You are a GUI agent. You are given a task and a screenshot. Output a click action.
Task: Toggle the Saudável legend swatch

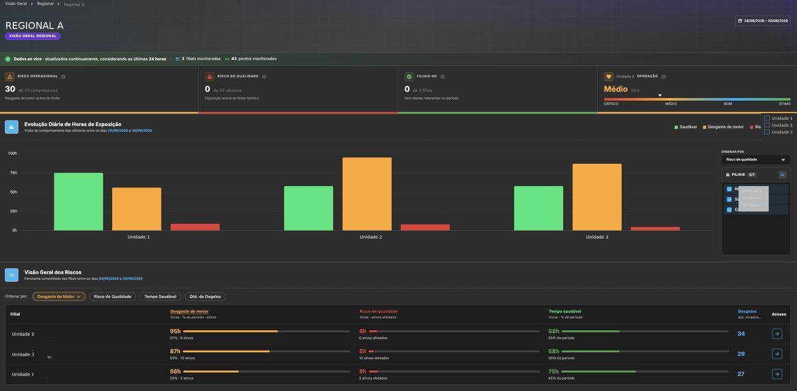(676, 127)
